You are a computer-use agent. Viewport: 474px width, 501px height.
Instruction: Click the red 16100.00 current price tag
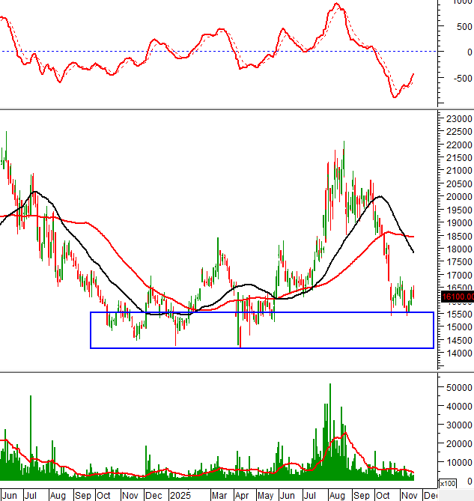click(456, 298)
